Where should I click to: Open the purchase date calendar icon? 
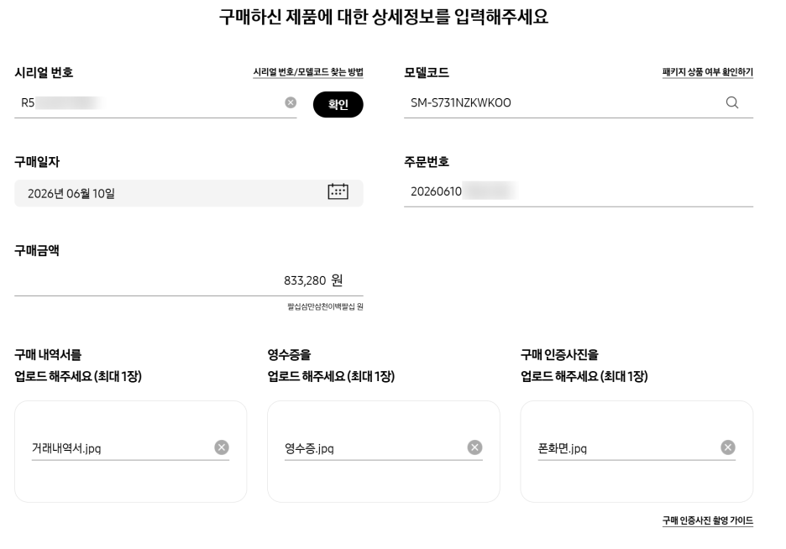click(338, 191)
